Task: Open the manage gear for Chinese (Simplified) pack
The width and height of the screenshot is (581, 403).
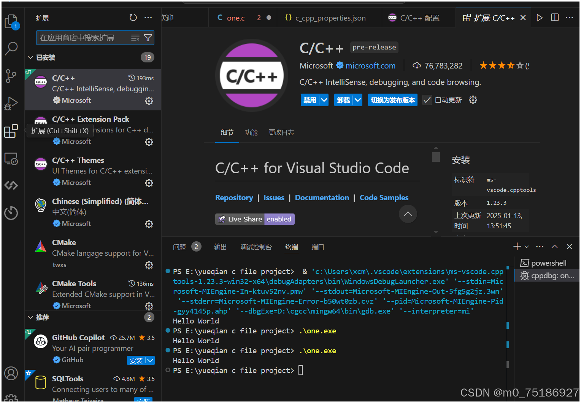Action: click(149, 224)
